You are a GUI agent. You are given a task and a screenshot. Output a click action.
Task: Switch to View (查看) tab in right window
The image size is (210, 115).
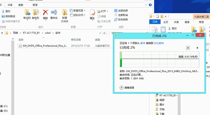pos(187,22)
